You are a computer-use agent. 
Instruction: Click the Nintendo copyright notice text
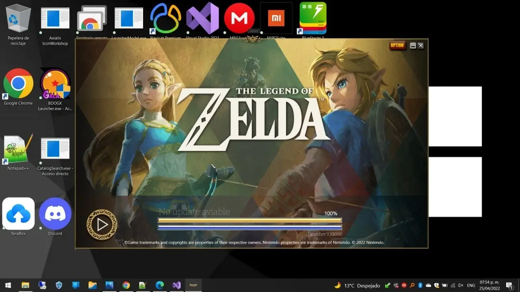pyautogui.click(x=254, y=243)
